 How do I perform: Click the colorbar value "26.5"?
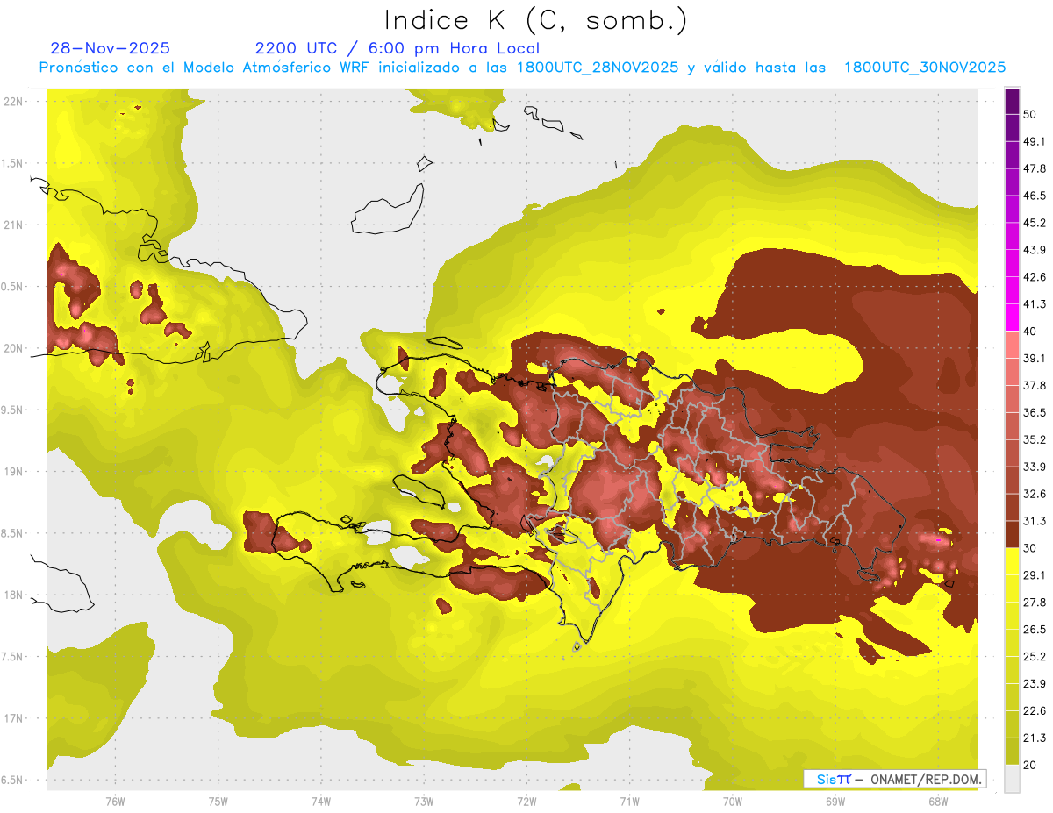tap(1035, 630)
